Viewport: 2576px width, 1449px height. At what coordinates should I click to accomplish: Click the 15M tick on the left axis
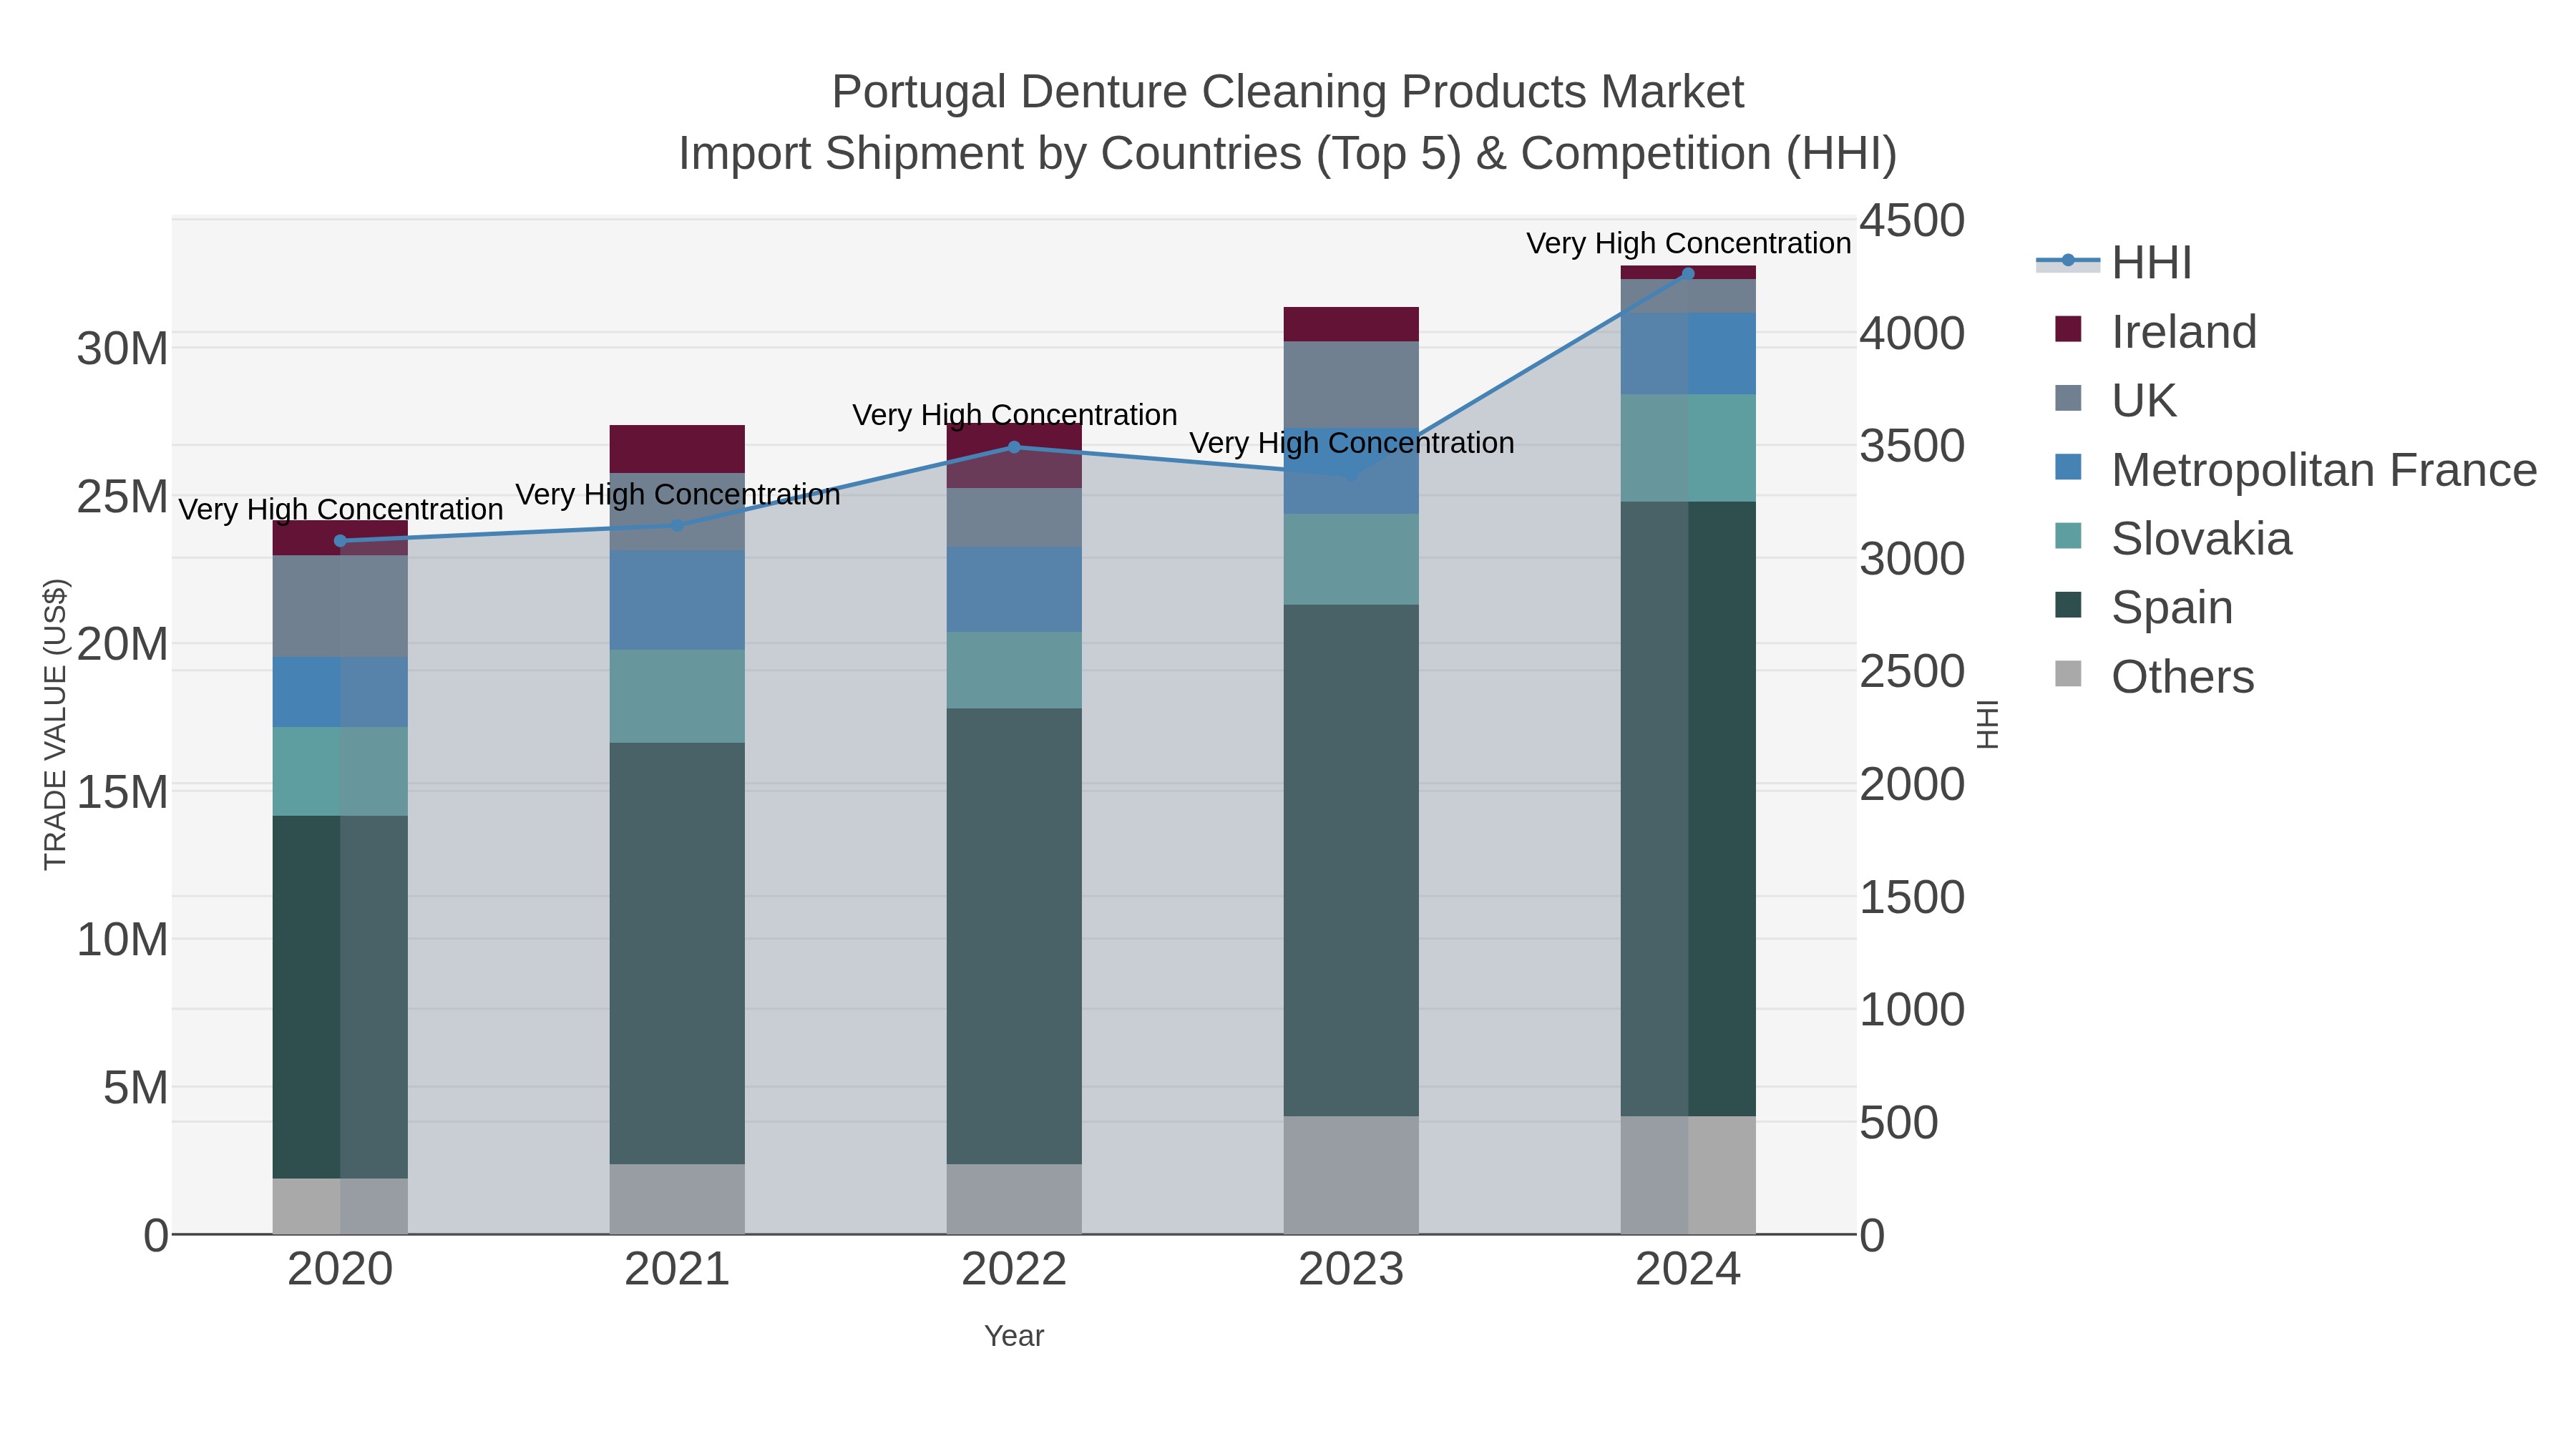tap(122, 792)
